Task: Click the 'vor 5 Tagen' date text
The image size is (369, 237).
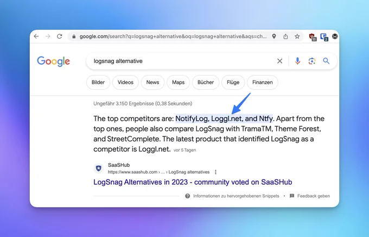Action: [x=184, y=150]
